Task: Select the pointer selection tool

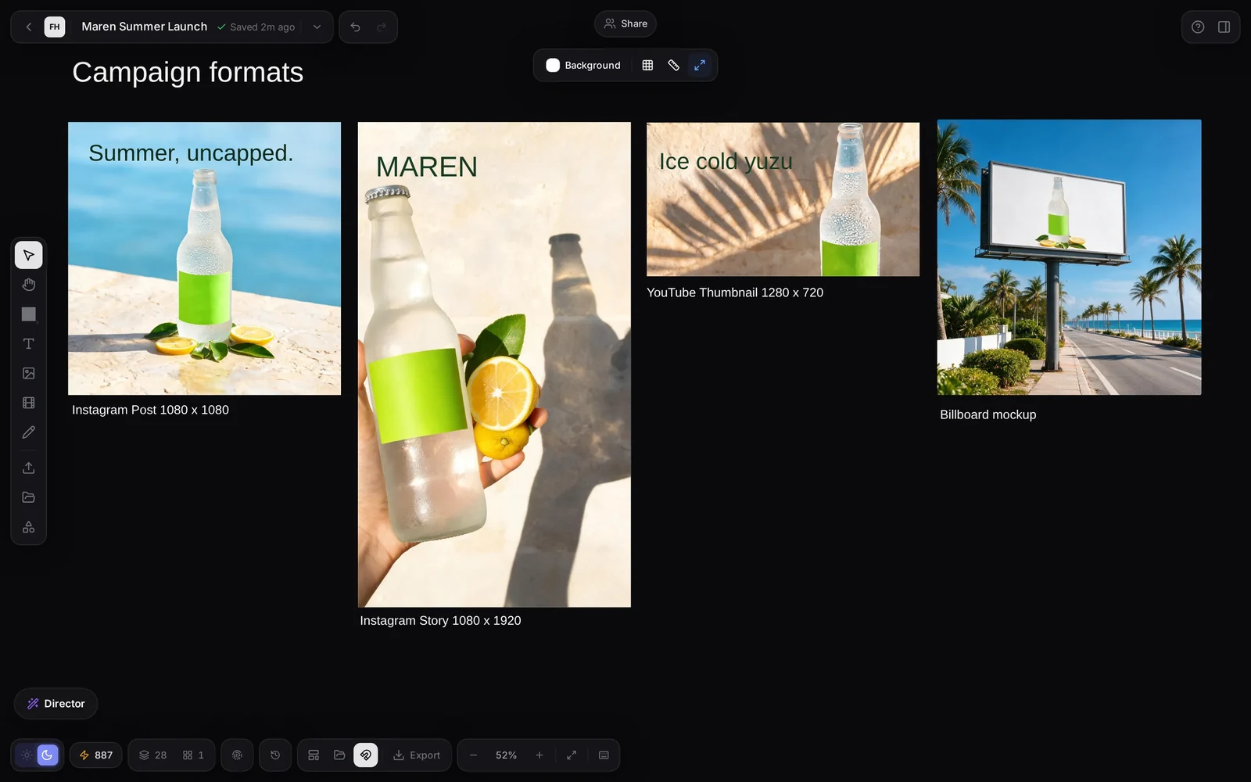Action: 29,255
